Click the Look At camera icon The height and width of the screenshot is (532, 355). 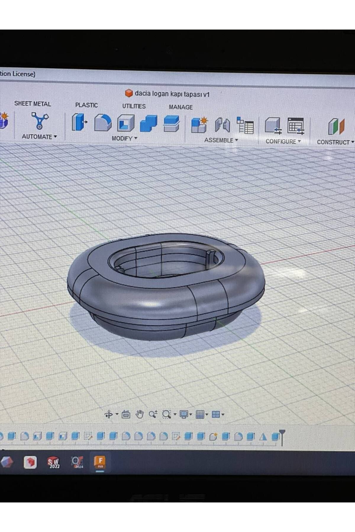[126, 414]
